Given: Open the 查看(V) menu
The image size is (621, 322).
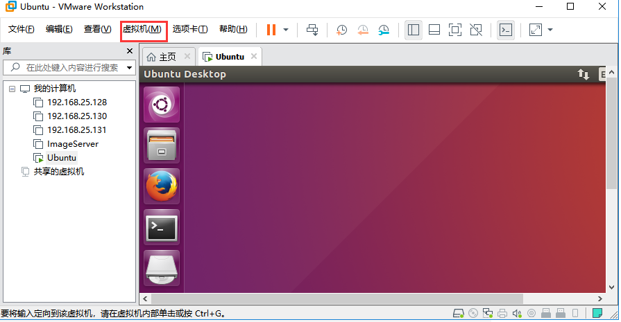Looking at the screenshot, I should [97, 29].
